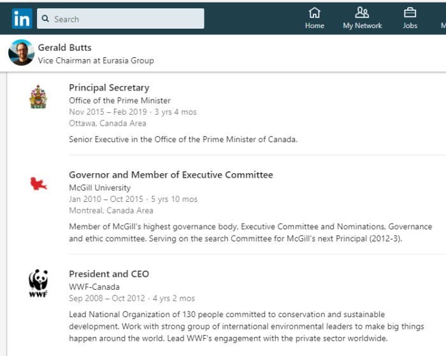446x356 pixels.
Task: Click the LinkedIn logo icon
Action: 22,18
